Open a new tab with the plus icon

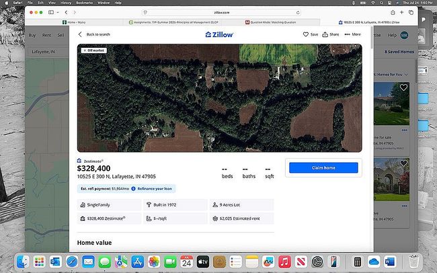pyautogui.click(x=401, y=12)
